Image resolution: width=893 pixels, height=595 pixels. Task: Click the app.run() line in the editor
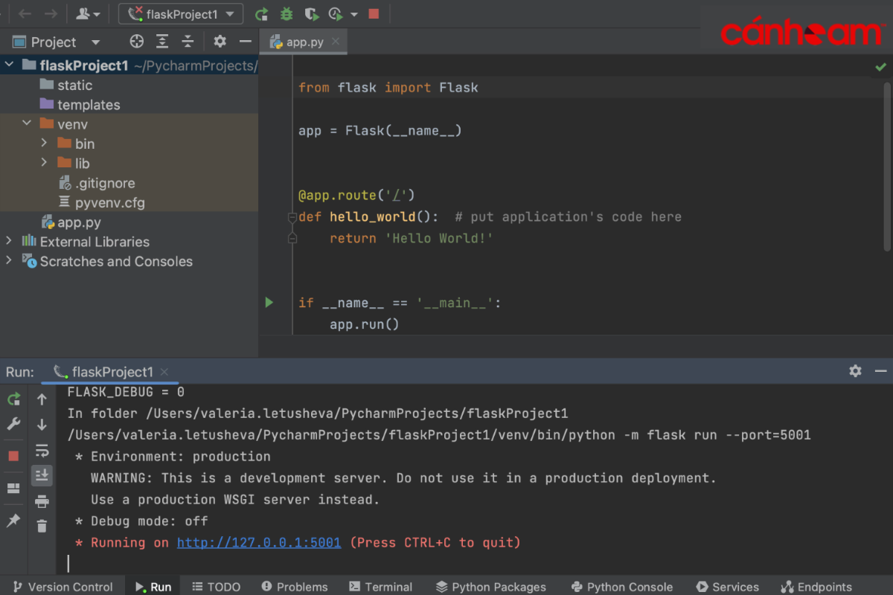click(x=365, y=324)
